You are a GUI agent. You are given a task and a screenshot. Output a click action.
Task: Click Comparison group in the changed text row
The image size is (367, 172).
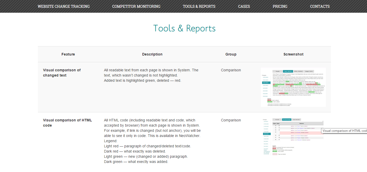point(231,70)
